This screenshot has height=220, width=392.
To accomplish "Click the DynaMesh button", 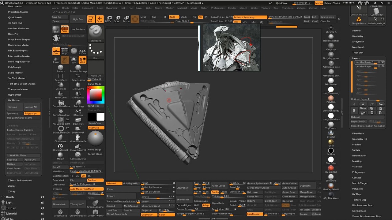I will click(x=218, y=203).
